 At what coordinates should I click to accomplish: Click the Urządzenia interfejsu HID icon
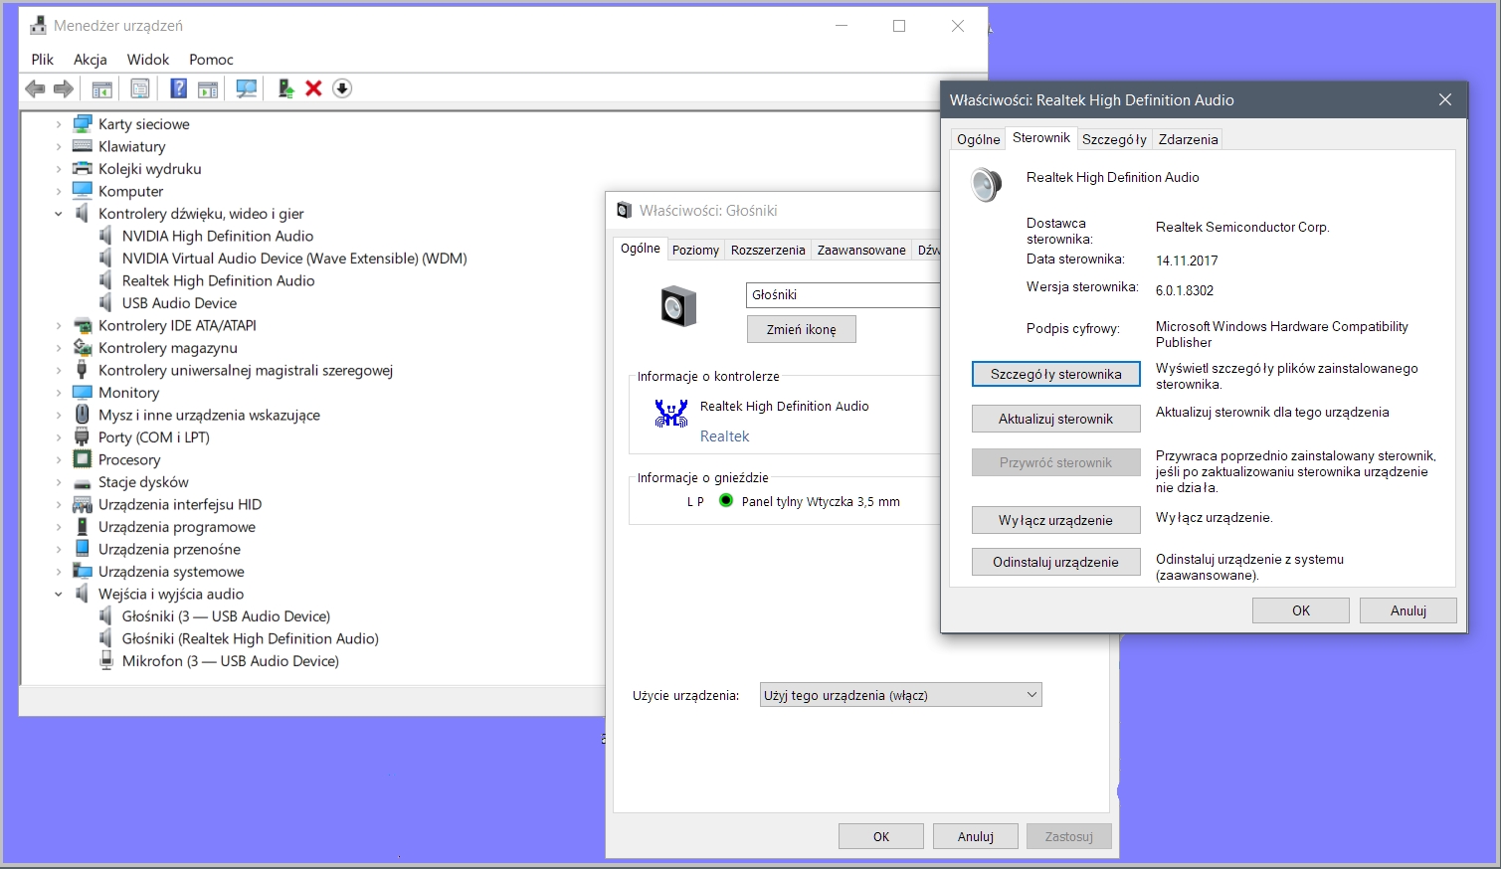pyautogui.click(x=83, y=504)
